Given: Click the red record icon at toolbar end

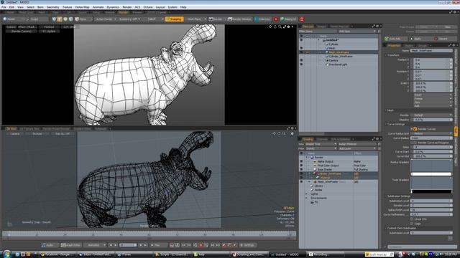Looking at the screenshot, I should (x=302, y=19).
